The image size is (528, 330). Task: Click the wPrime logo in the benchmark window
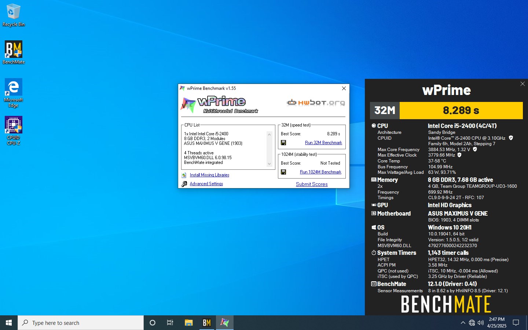tap(219, 104)
